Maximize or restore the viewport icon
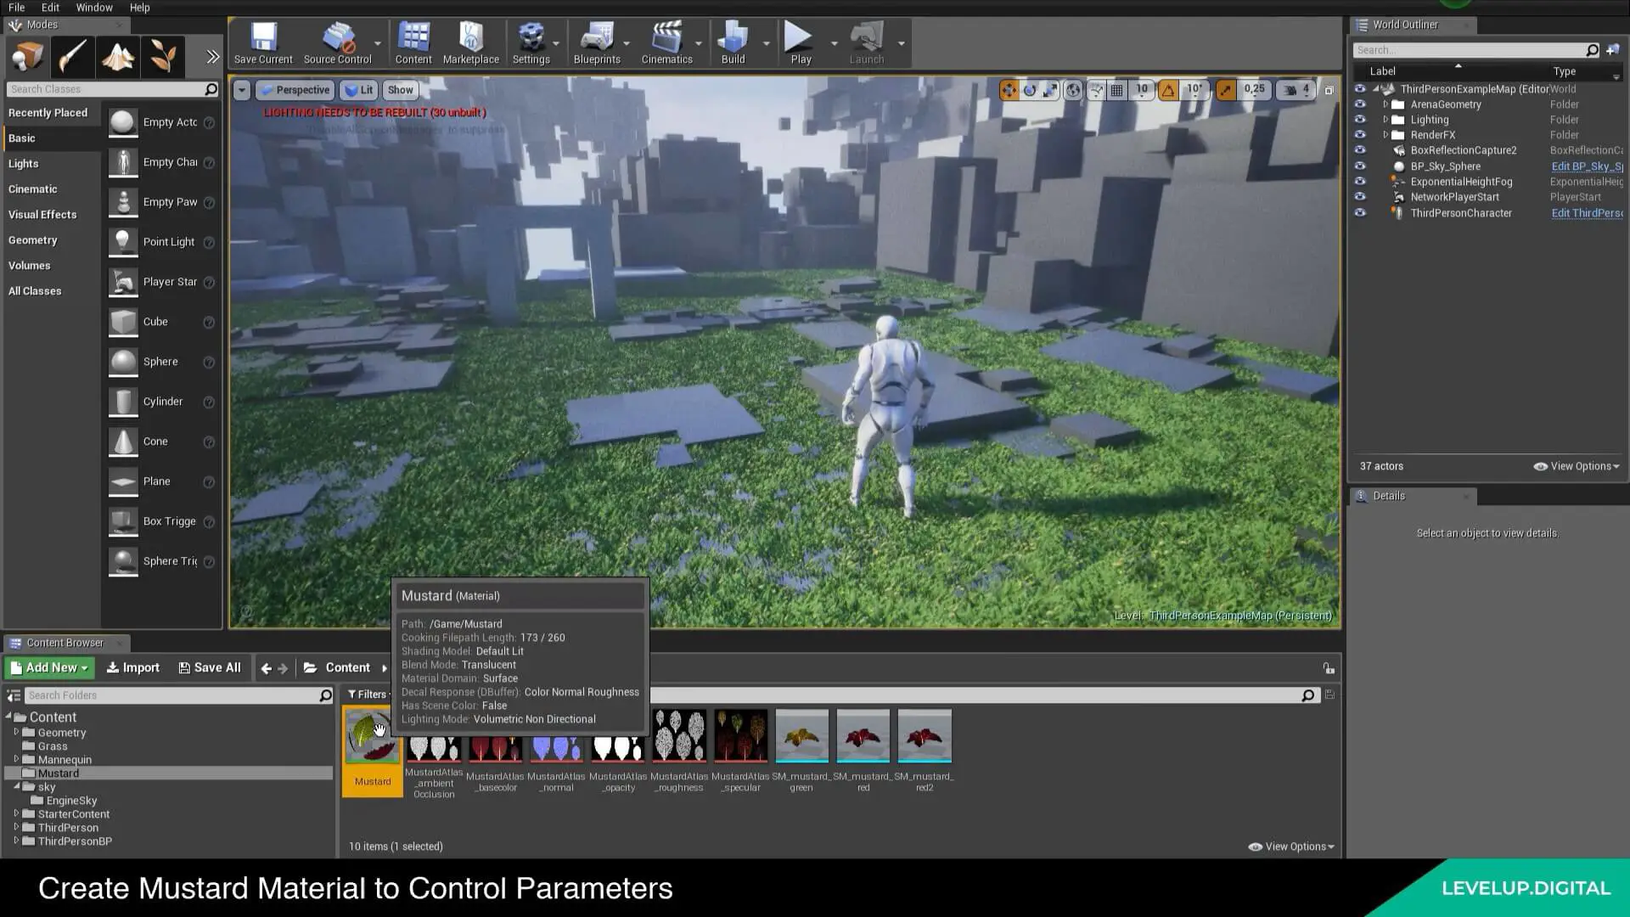 pyautogui.click(x=1329, y=90)
